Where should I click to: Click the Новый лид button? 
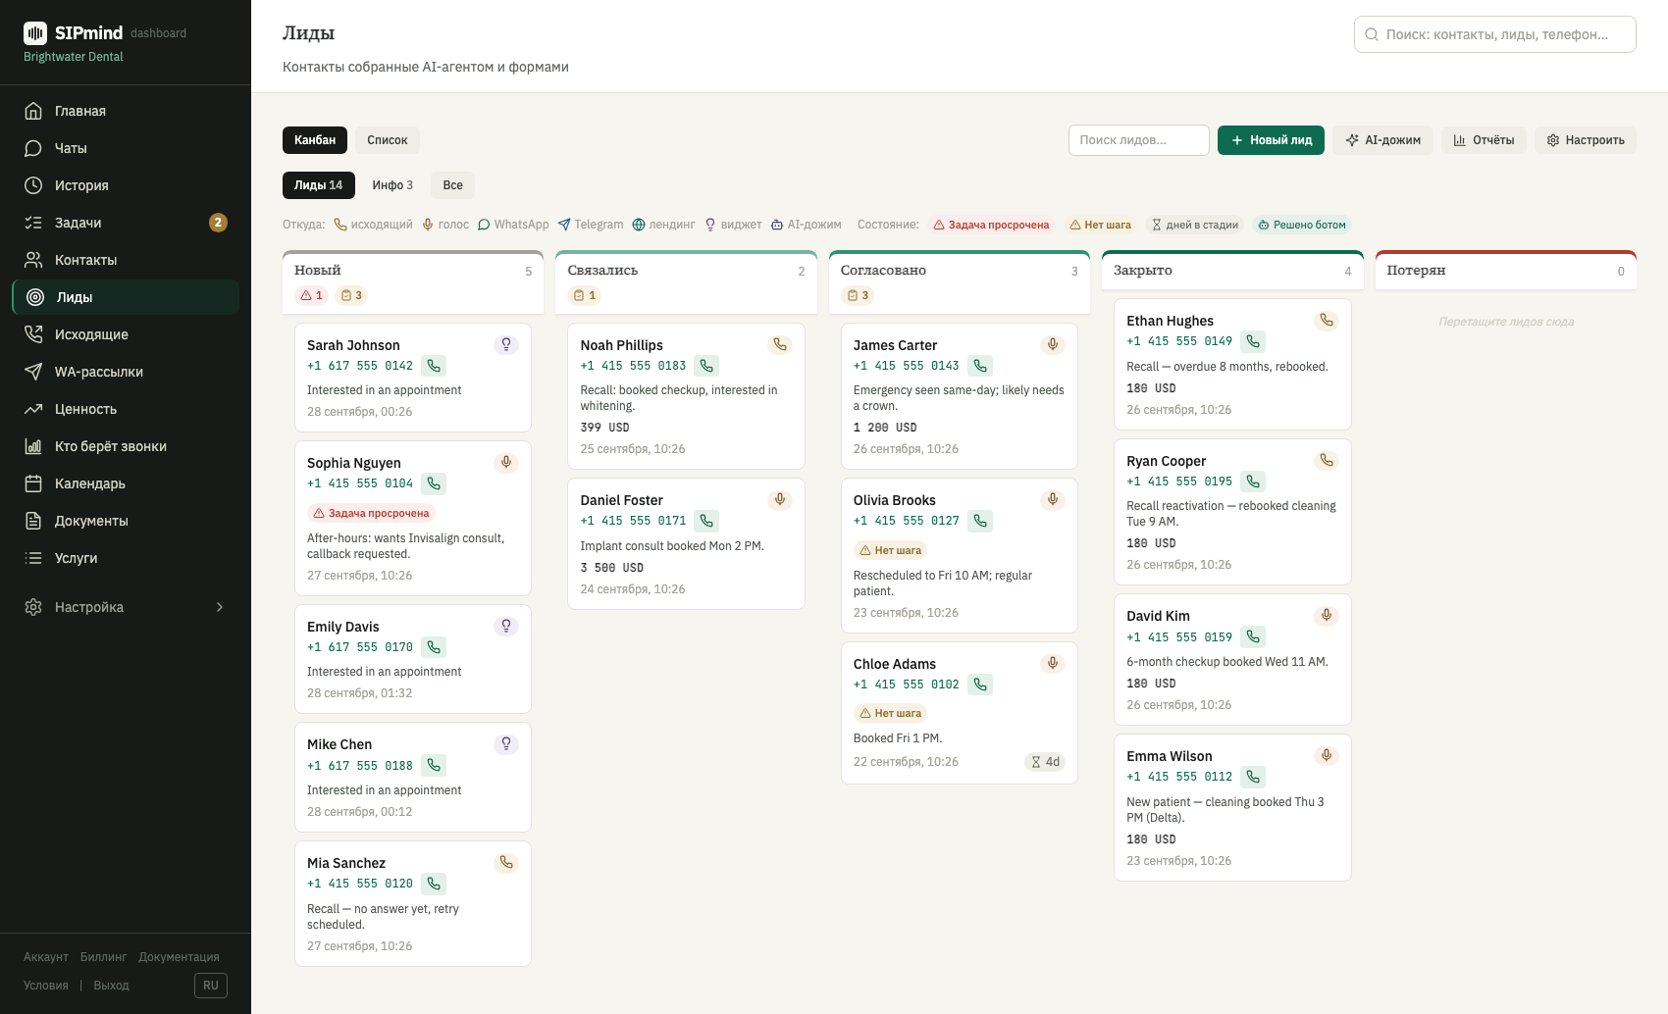click(x=1271, y=140)
